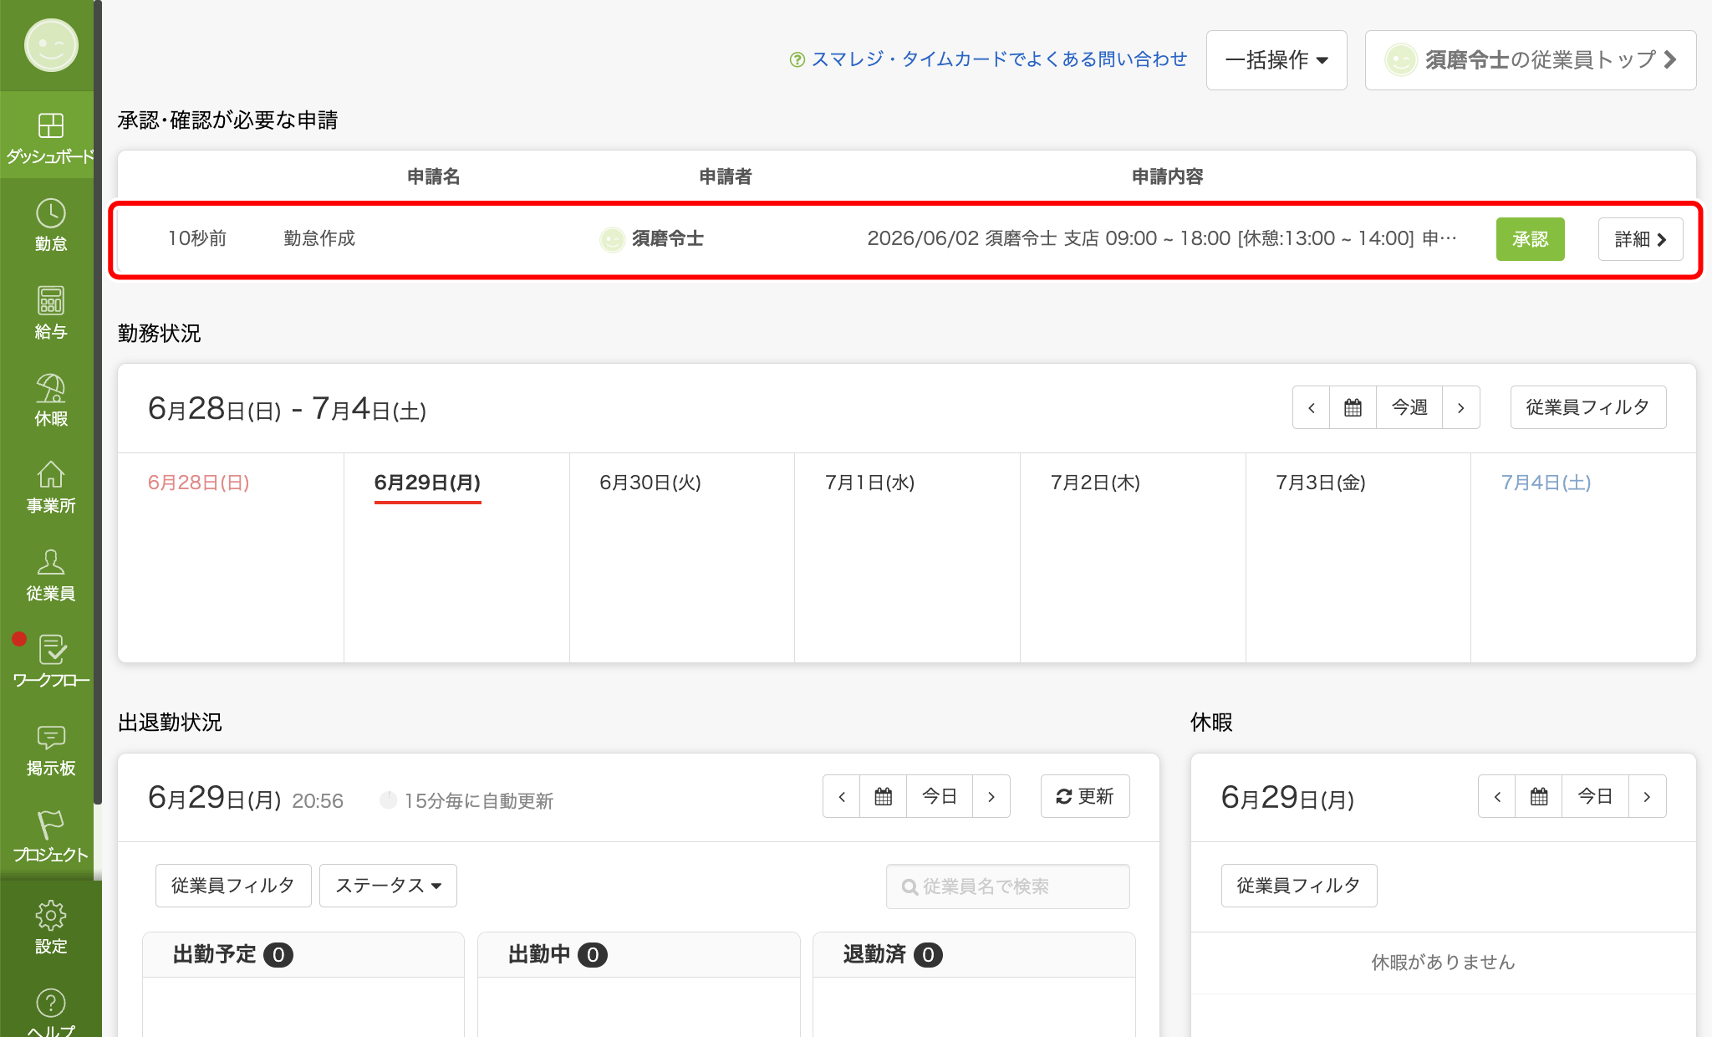This screenshot has width=1712, height=1037.
Task: Open the ワークフロー icon with red badge
Action: pyautogui.click(x=50, y=662)
